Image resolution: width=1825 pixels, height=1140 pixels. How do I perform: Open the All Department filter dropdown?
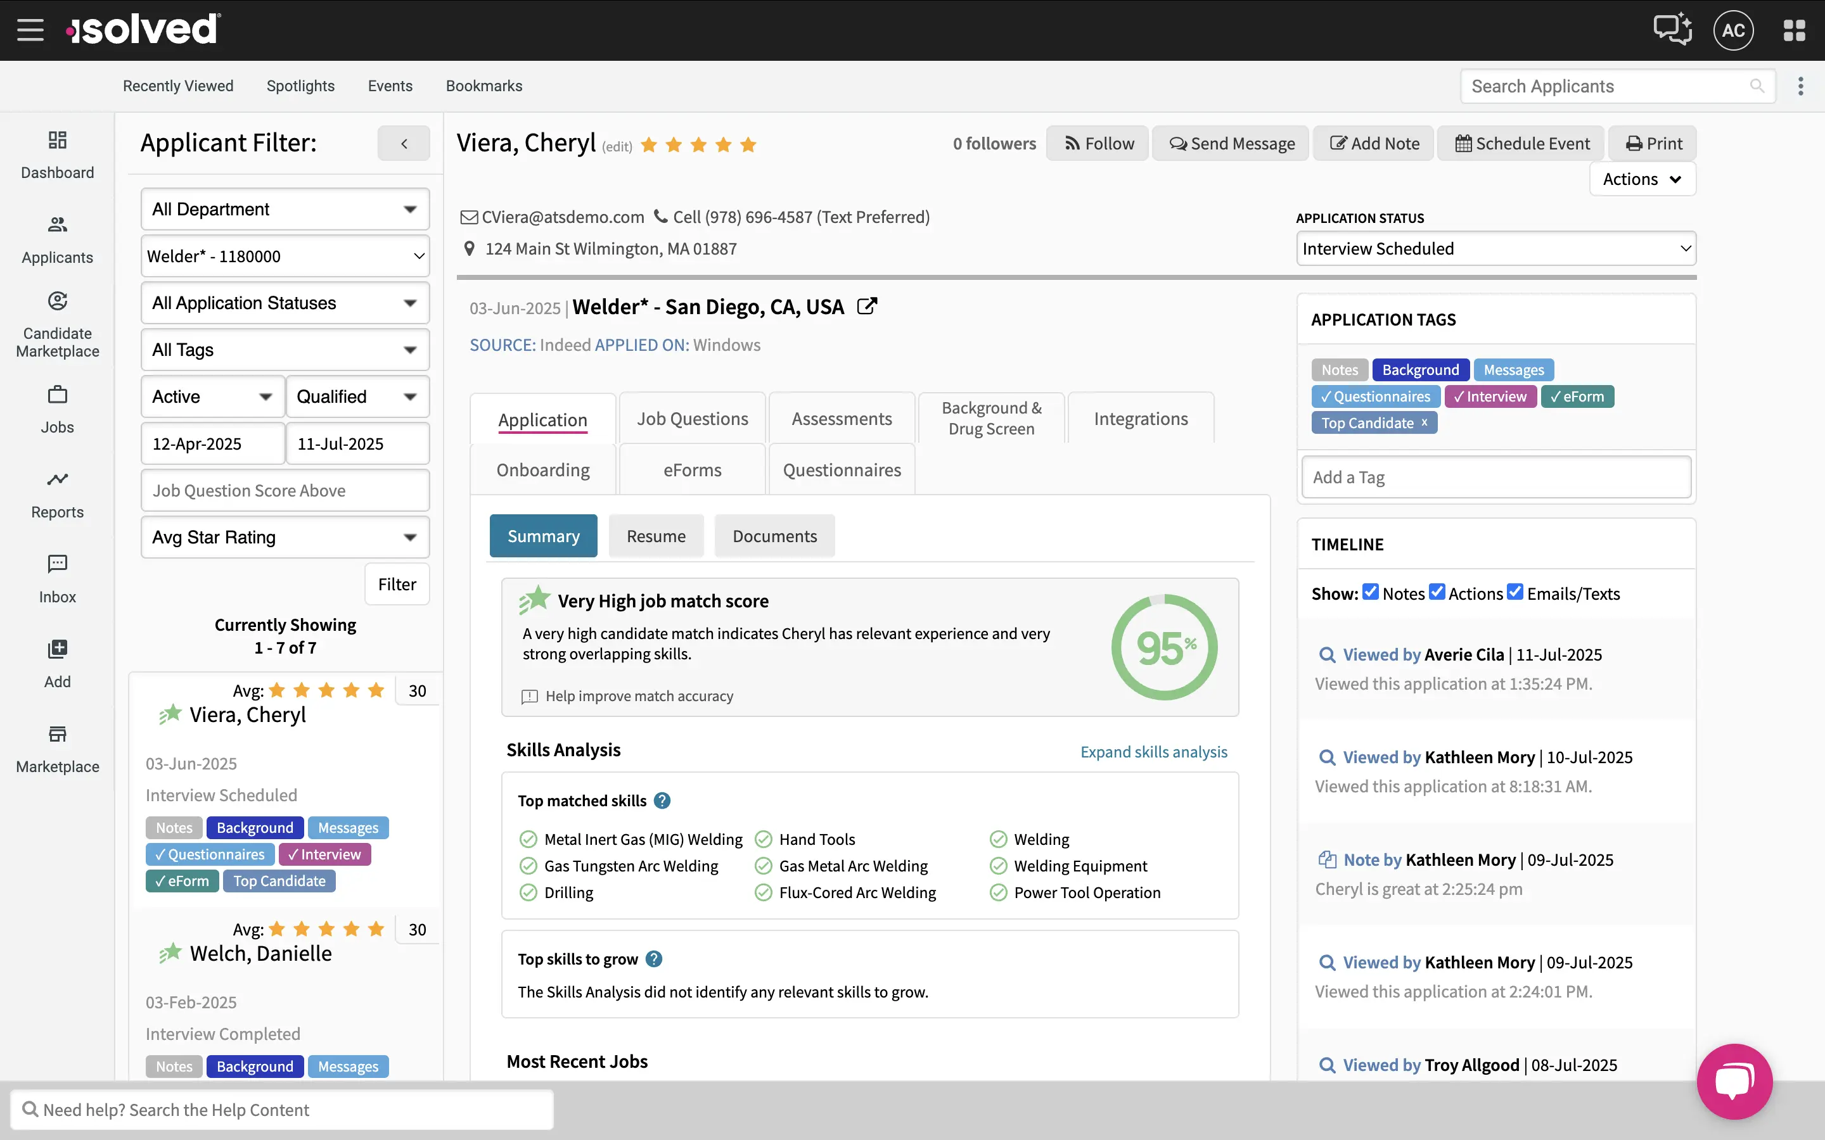285,209
